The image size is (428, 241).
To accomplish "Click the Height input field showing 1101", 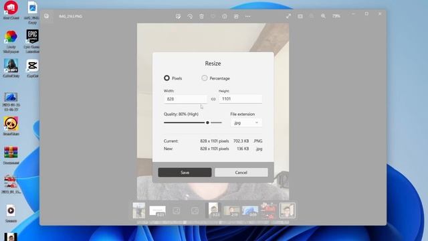I will [x=241, y=99].
